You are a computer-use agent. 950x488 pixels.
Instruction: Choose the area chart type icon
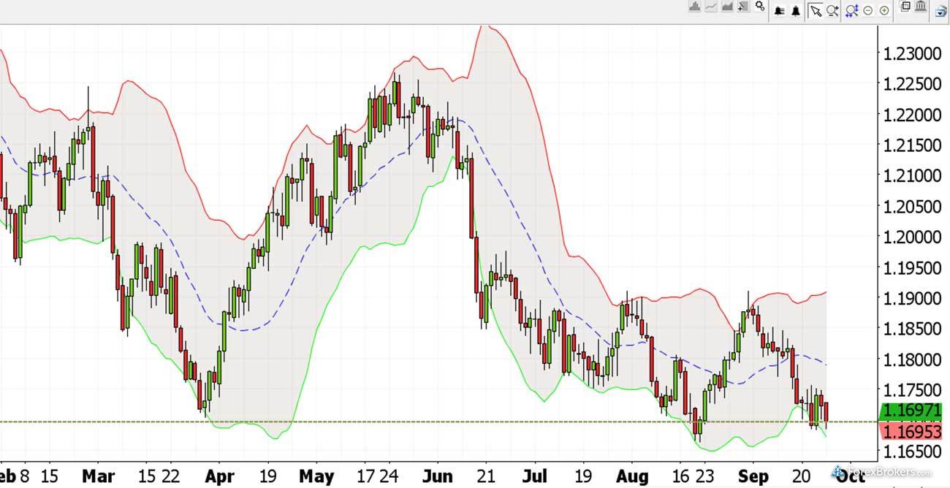tap(728, 8)
